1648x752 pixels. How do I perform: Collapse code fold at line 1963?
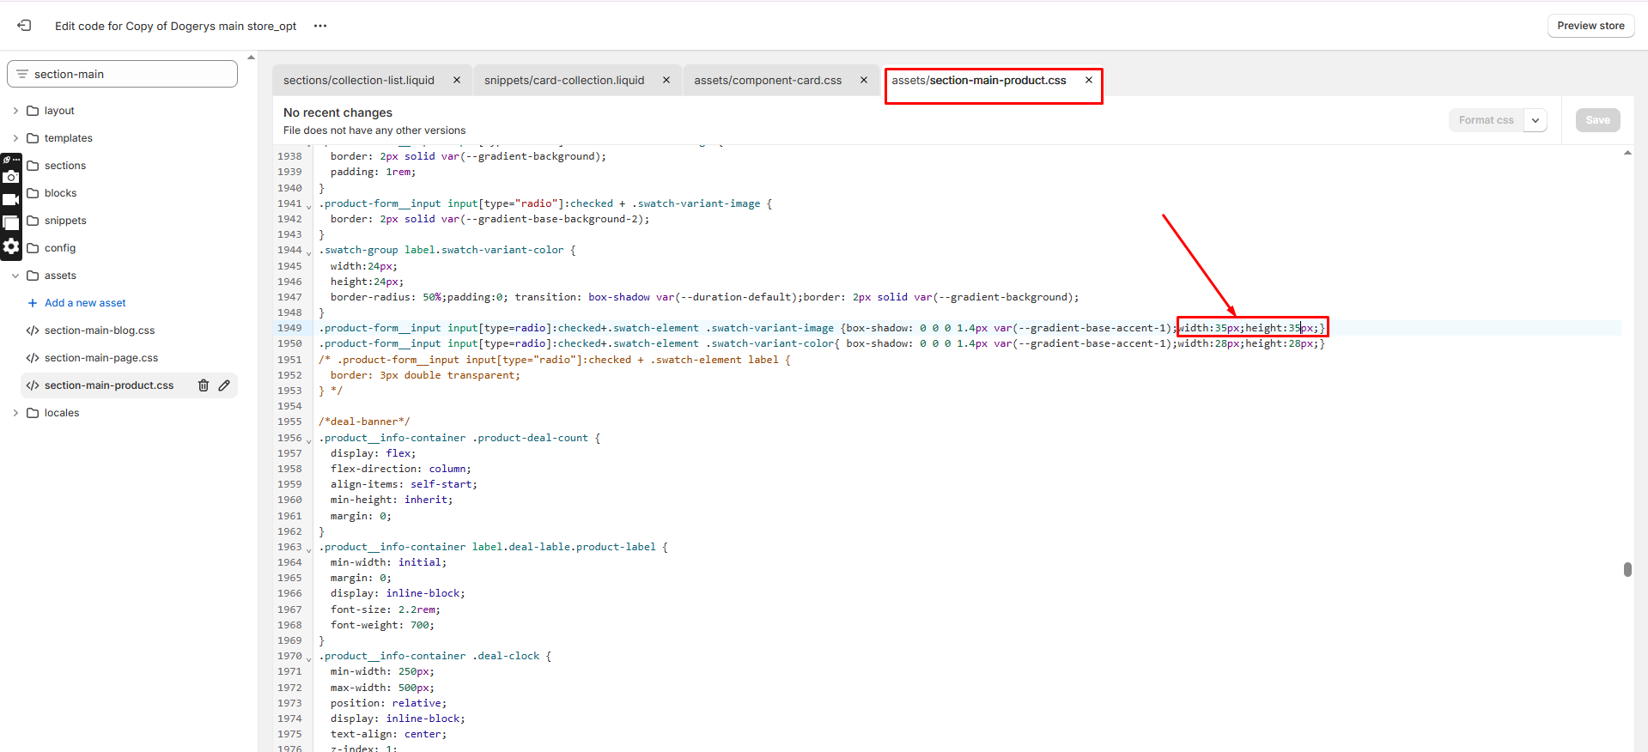pyautogui.click(x=309, y=549)
